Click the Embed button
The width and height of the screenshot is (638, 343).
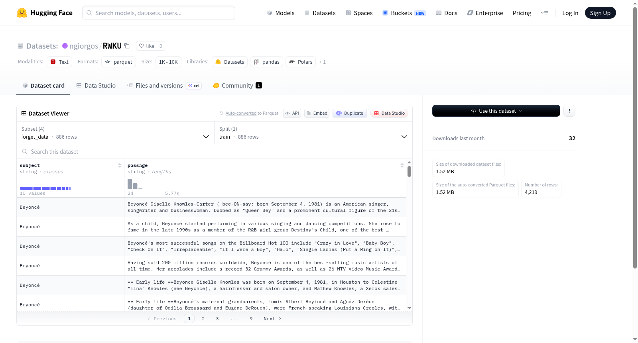coord(317,113)
